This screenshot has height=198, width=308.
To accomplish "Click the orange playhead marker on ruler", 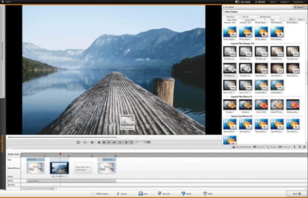I will (x=60, y=154).
